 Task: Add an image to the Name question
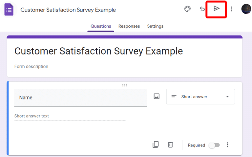click(x=157, y=97)
